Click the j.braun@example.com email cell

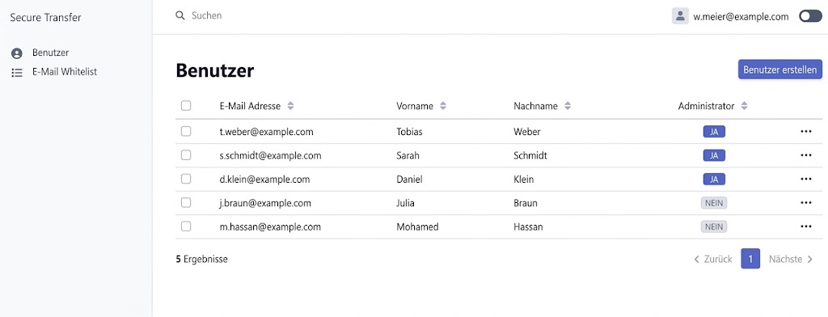(x=265, y=203)
